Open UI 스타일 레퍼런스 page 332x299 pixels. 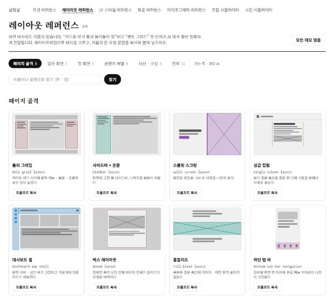tap(115, 10)
